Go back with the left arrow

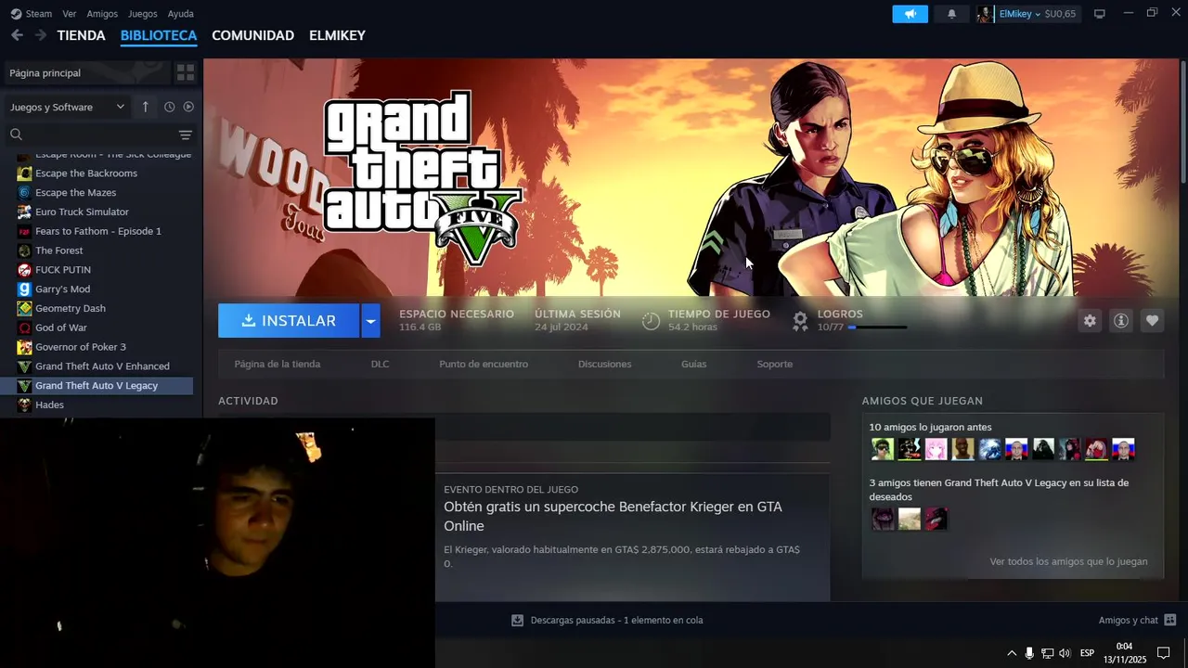click(17, 35)
